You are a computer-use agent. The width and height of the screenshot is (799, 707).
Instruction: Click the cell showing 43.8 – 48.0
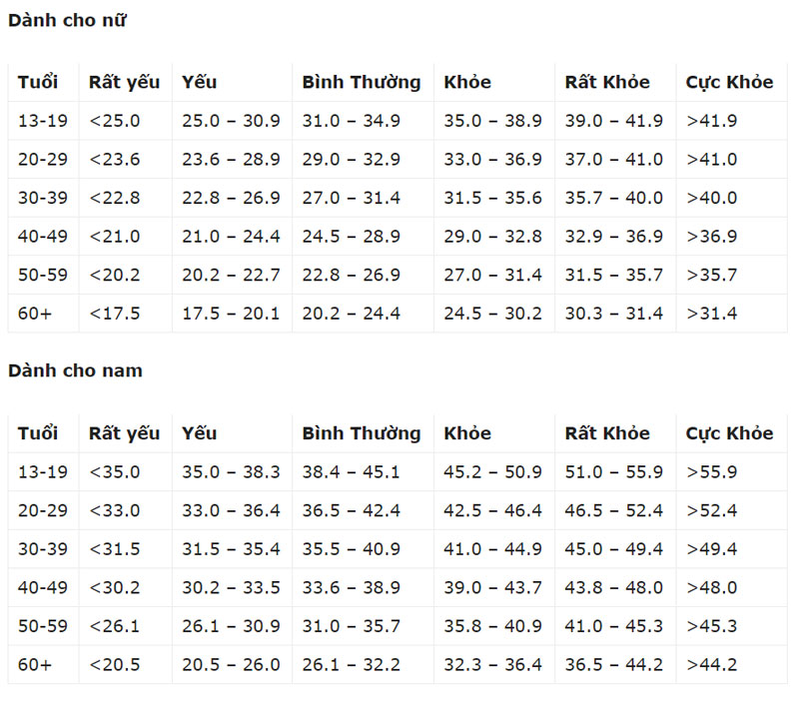click(613, 588)
